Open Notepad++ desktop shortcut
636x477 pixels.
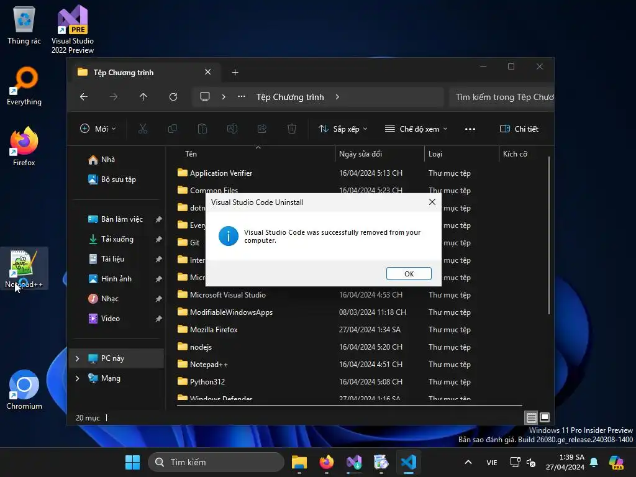pos(24,268)
